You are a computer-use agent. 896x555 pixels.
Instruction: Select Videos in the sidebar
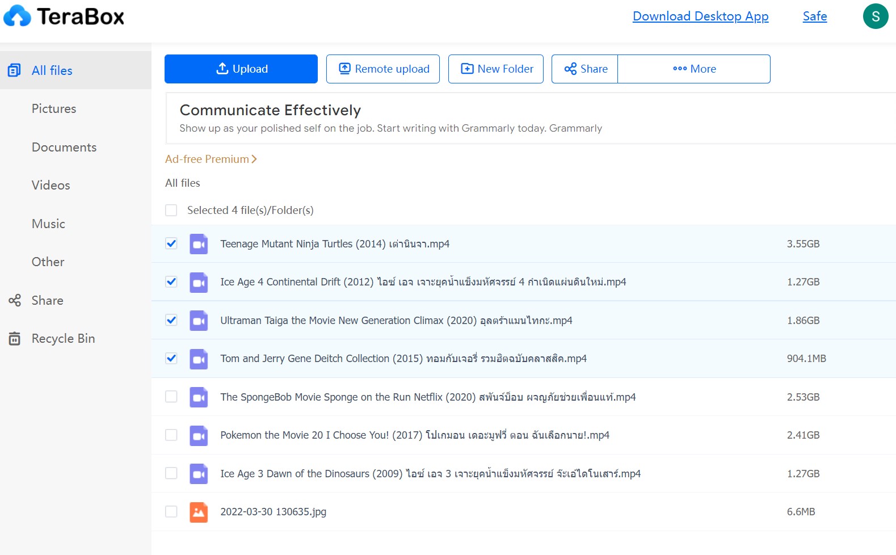click(x=51, y=185)
